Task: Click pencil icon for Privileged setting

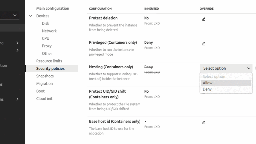Action: pyautogui.click(x=204, y=44)
